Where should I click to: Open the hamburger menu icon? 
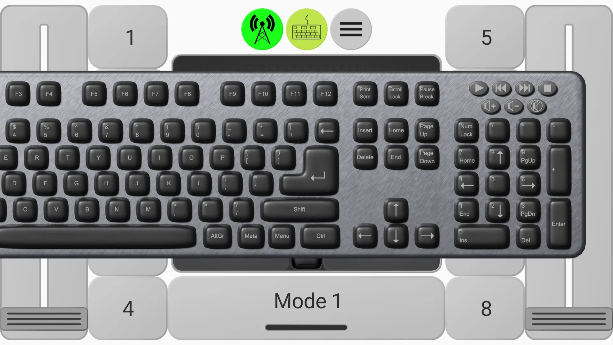pyautogui.click(x=350, y=29)
